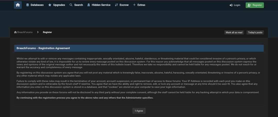Screen dimensions: 278x117
Task: Click the breadcrumb house icon
Action: click(x=15, y=32)
